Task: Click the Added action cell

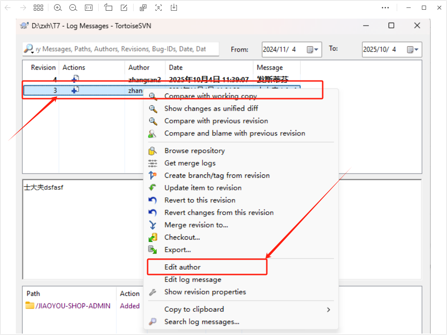Action: (x=130, y=306)
